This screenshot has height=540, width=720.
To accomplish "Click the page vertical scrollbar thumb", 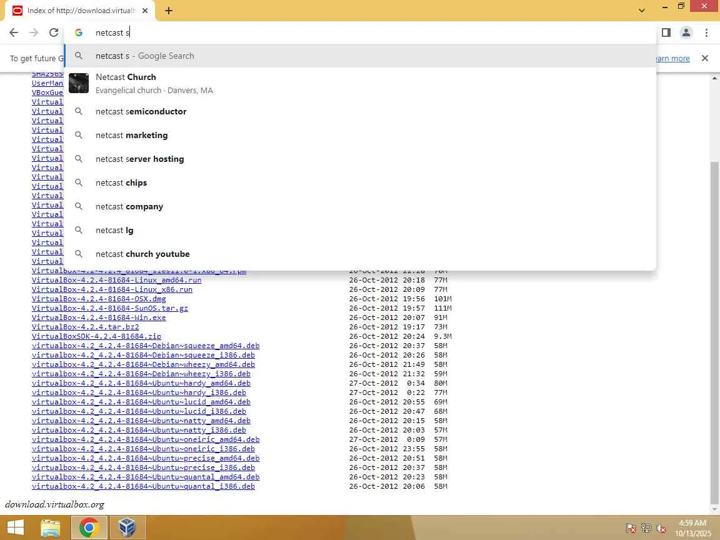I will [x=714, y=333].
